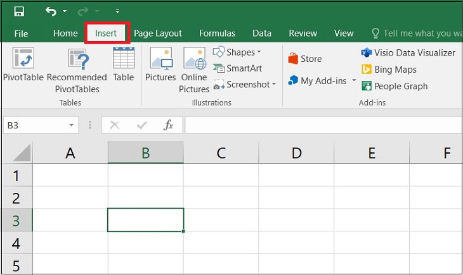Switch to the Home tab
Image resolution: width=463 pixels, height=275 pixels.
[65, 34]
